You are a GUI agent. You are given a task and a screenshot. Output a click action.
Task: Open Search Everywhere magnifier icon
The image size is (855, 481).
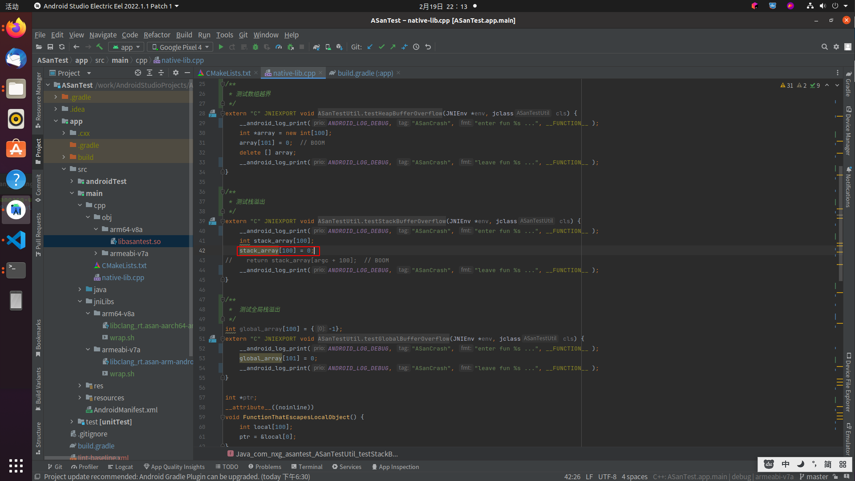tap(824, 47)
